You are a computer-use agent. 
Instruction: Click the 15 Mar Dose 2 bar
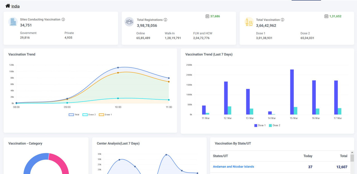[x=295, y=111]
